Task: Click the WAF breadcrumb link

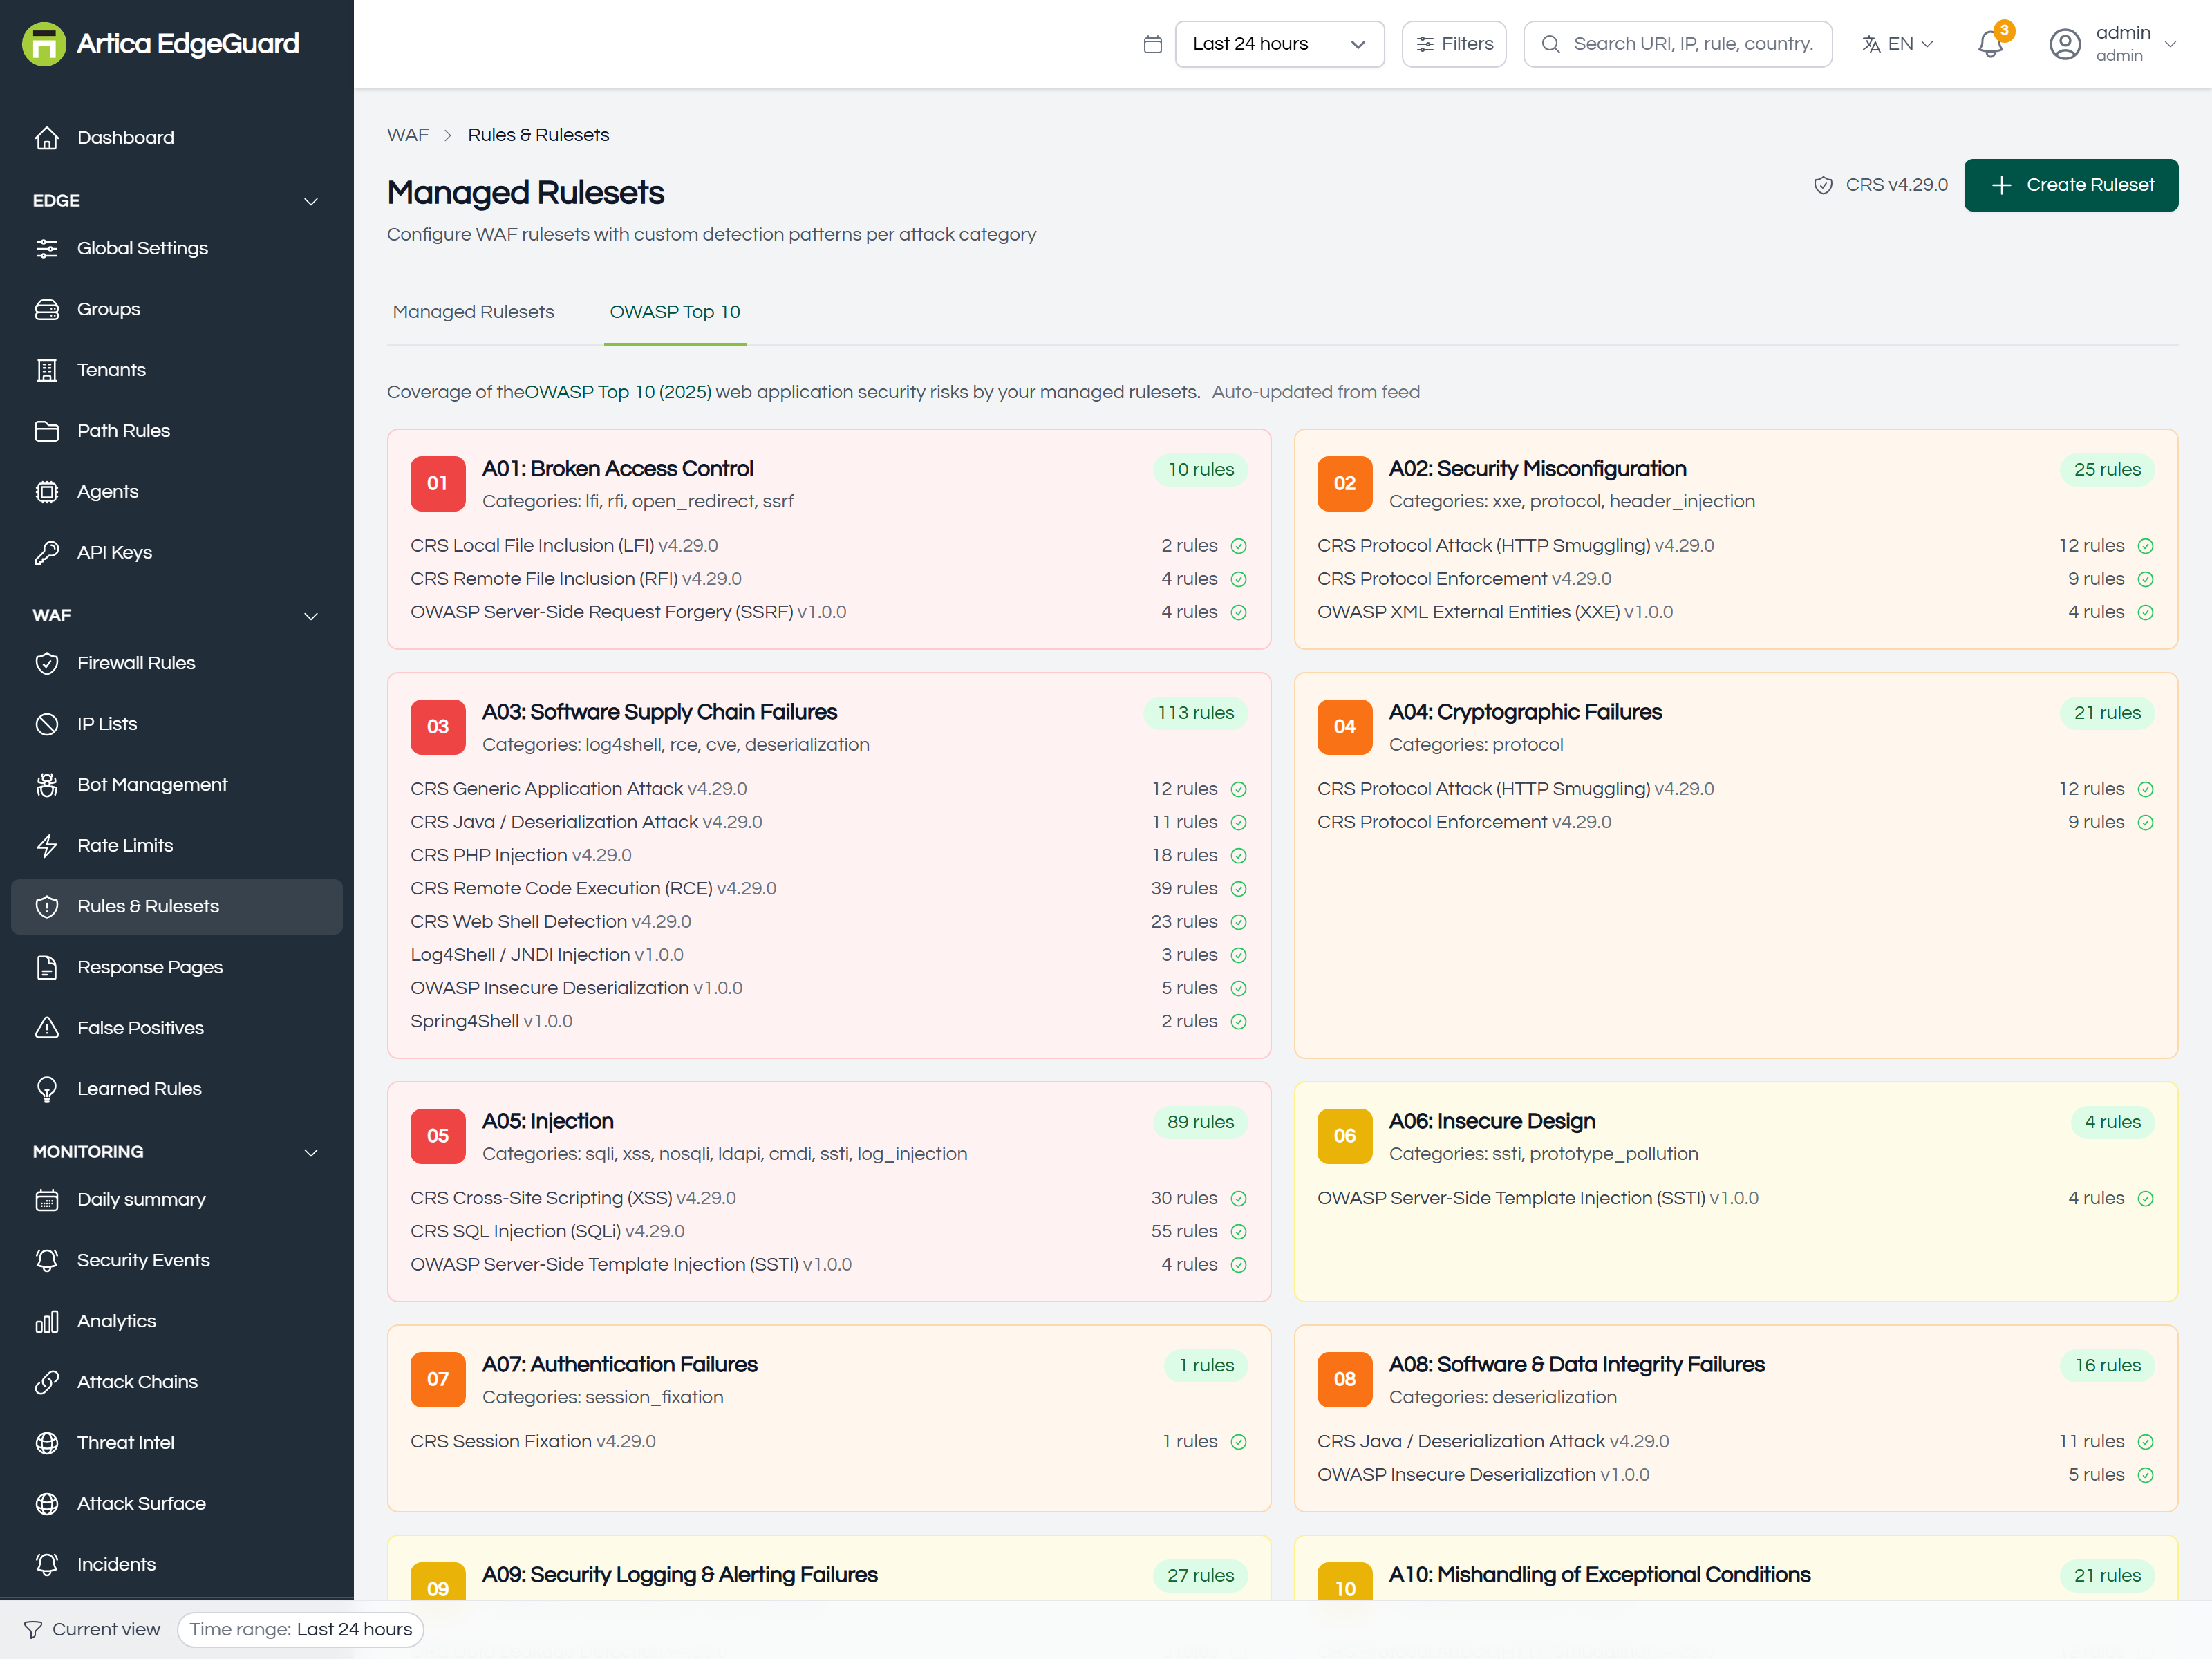Action: point(407,135)
